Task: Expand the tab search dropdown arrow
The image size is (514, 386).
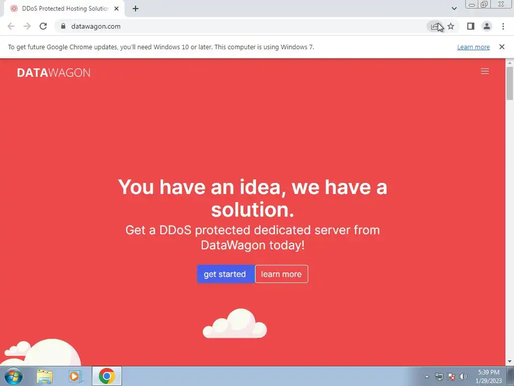Action: pyautogui.click(x=454, y=9)
